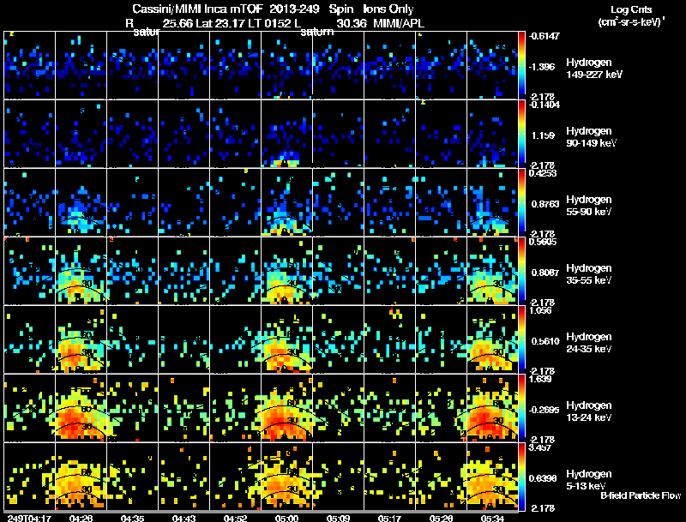This screenshot has width=686, height=522.
Task: Click the '3.457' colorbar maximum value
Action: [x=540, y=447]
